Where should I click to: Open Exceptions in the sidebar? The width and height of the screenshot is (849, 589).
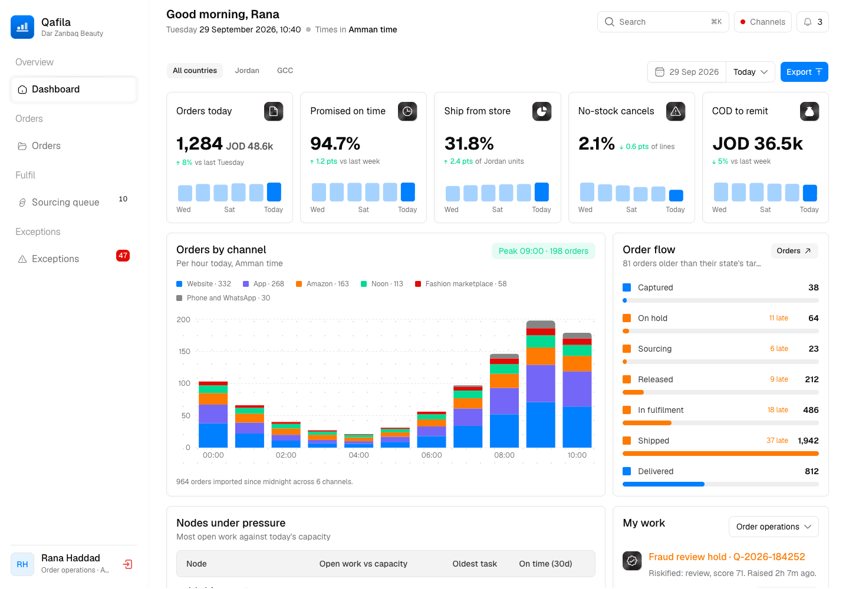coord(74,259)
